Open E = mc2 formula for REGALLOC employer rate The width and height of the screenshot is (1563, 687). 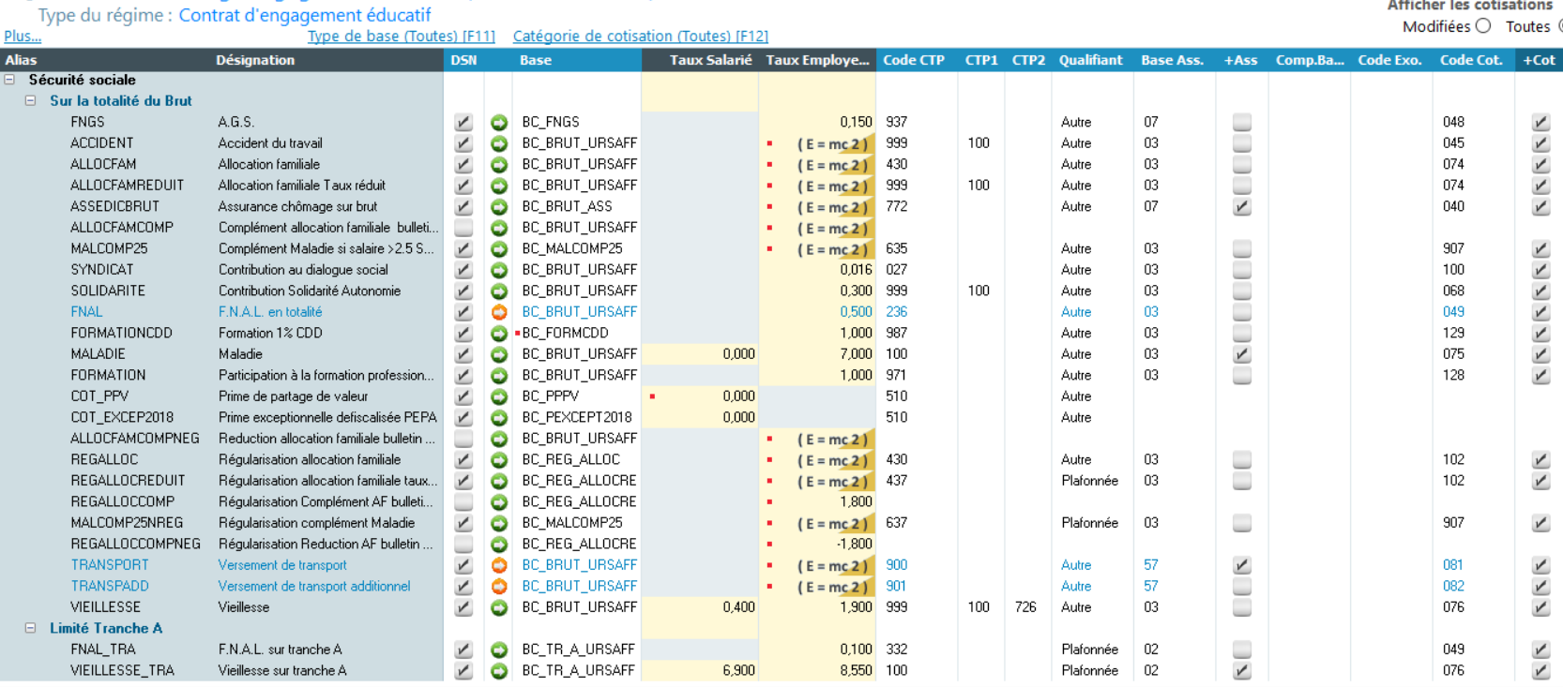tap(834, 459)
